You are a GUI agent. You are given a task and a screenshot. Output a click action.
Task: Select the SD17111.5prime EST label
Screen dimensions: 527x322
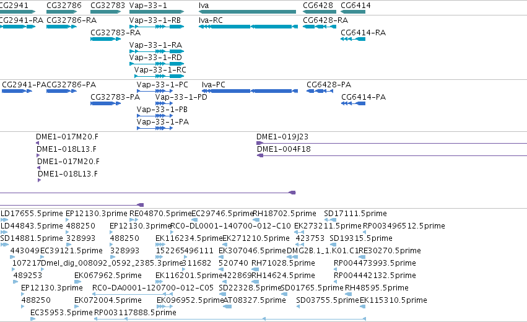click(355, 214)
